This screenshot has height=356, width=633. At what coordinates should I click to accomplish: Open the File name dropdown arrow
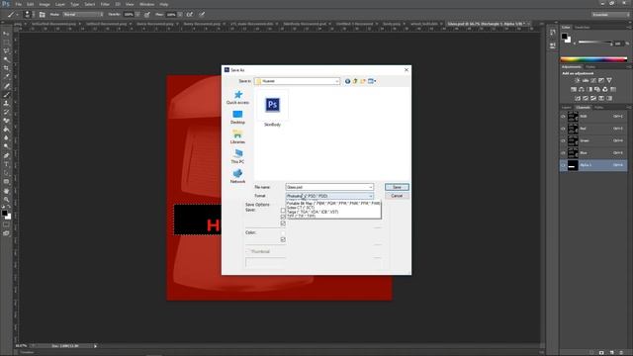[x=371, y=187]
